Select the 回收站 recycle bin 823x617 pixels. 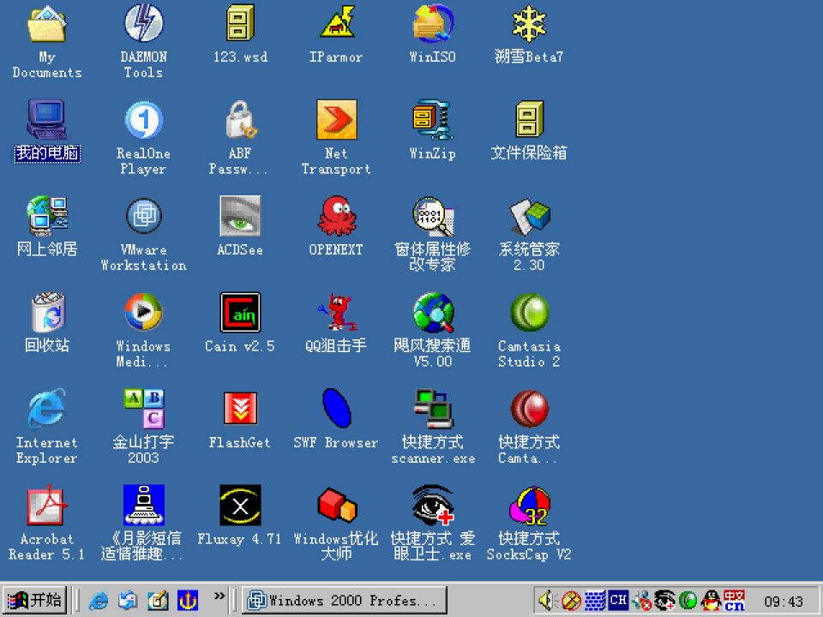(46, 313)
